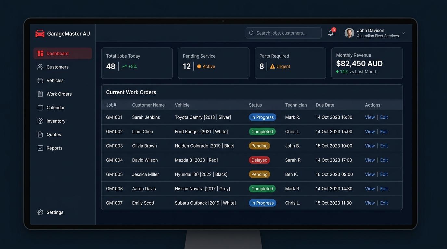Image resolution: width=447 pixels, height=249 pixels.
Task: Click the Settings gear icon
Action: [x=40, y=212]
